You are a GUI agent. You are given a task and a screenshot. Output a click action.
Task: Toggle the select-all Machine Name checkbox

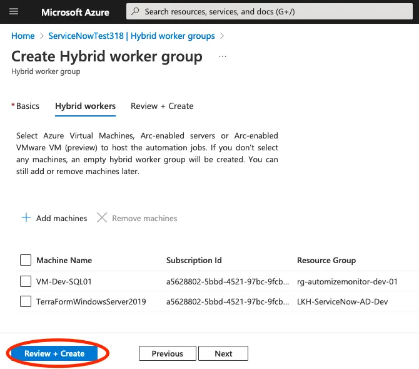click(26, 260)
